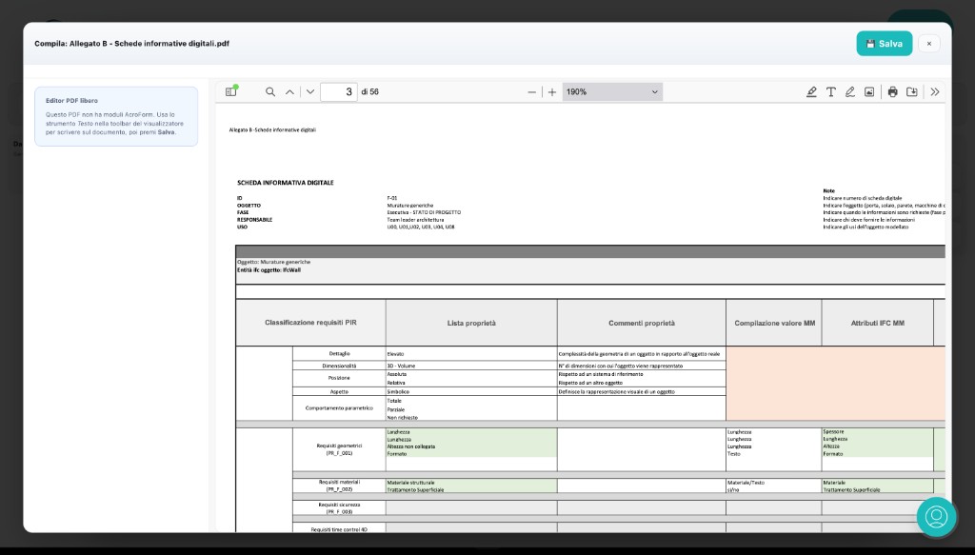Print the PDF document
This screenshot has height=555, width=975.
(893, 92)
